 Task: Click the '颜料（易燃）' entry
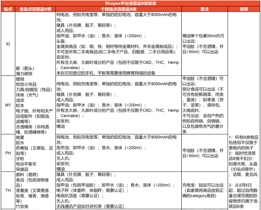tap(27, 175)
